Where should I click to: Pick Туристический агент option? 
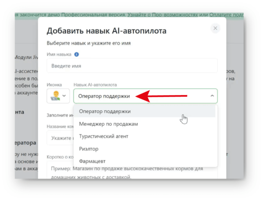coord(144,137)
